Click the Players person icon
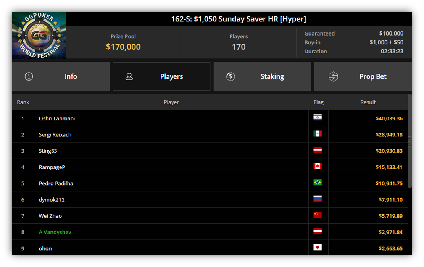 (129, 76)
